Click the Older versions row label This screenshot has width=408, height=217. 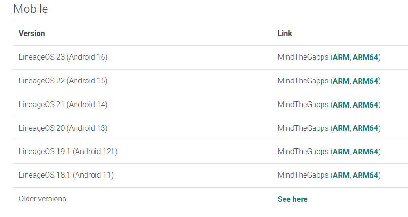point(42,199)
